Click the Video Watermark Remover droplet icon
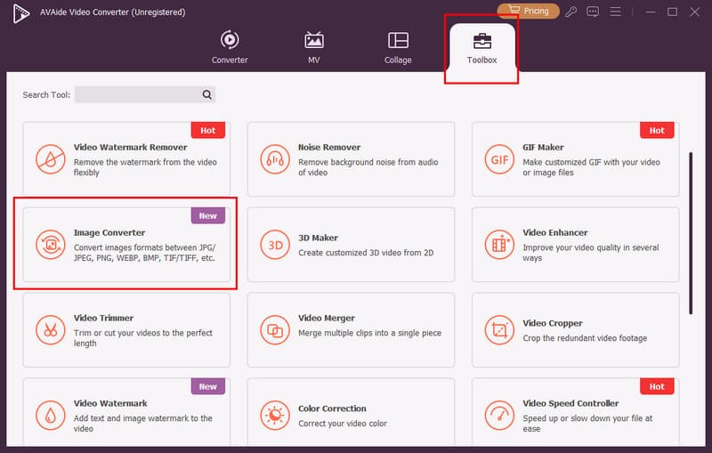Screen dimensions: 712x453 [x=51, y=160]
